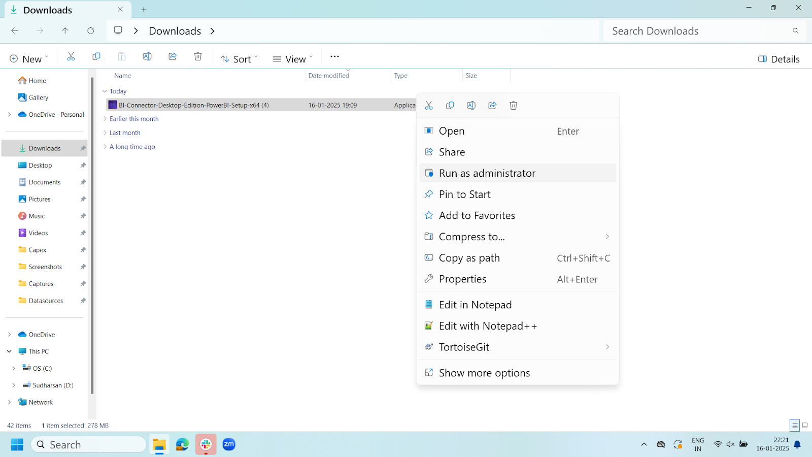Expand the Last month group

(x=105, y=133)
